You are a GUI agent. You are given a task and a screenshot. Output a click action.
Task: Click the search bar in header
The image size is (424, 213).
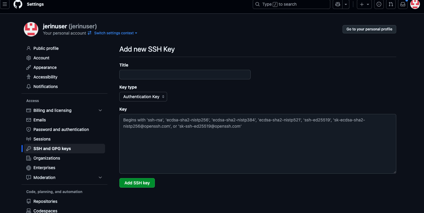[291, 4]
